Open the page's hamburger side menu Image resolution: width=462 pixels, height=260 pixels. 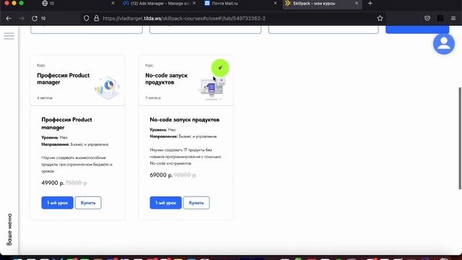point(9,36)
